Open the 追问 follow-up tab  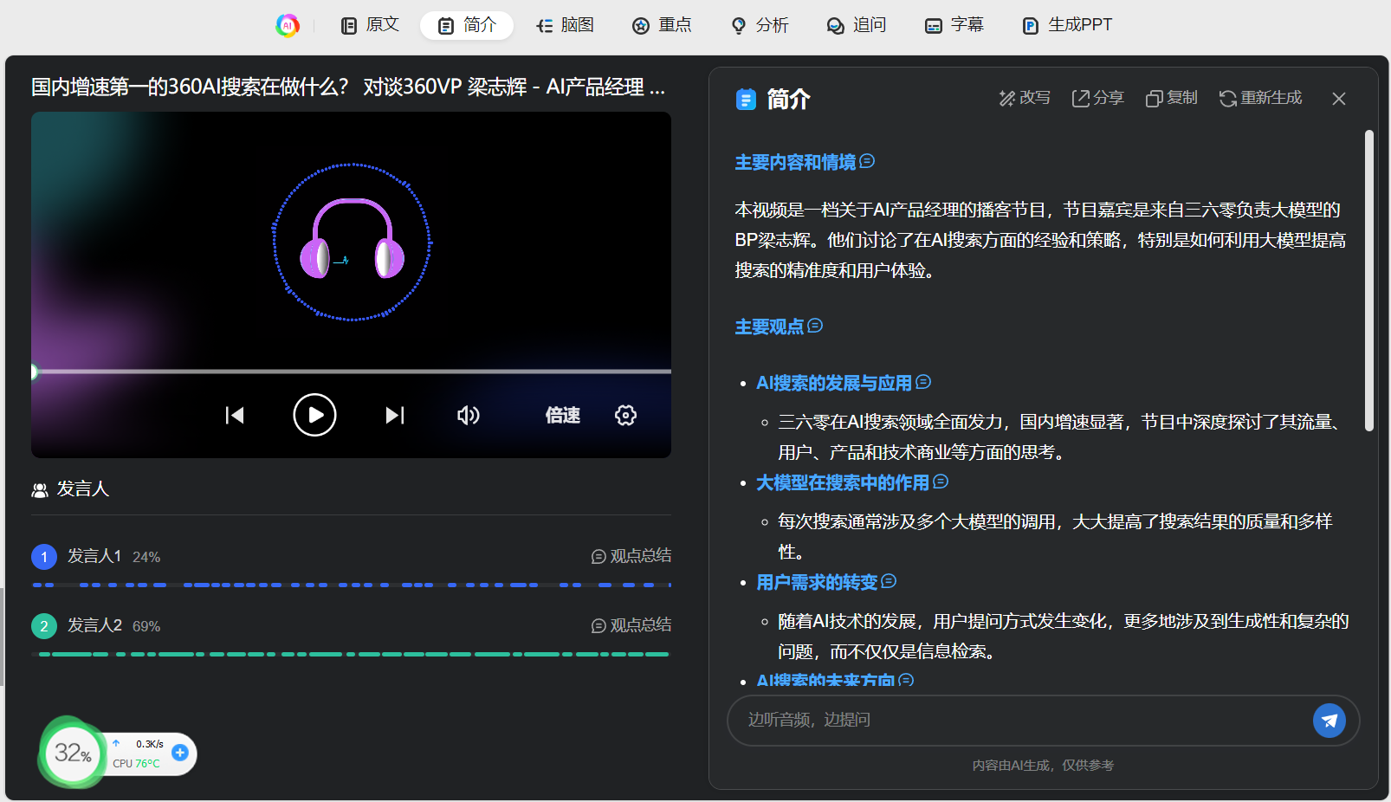click(x=857, y=25)
